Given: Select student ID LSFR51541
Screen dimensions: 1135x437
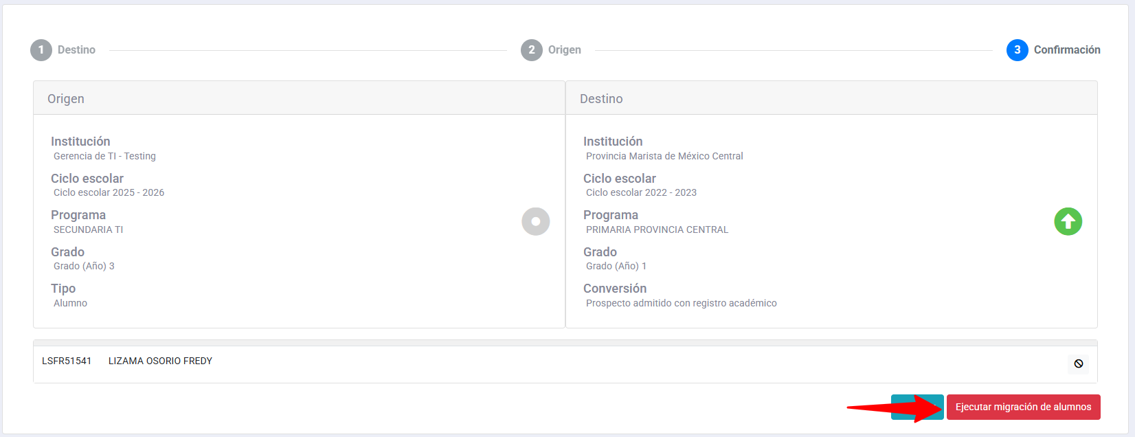Looking at the screenshot, I should coord(67,361).
